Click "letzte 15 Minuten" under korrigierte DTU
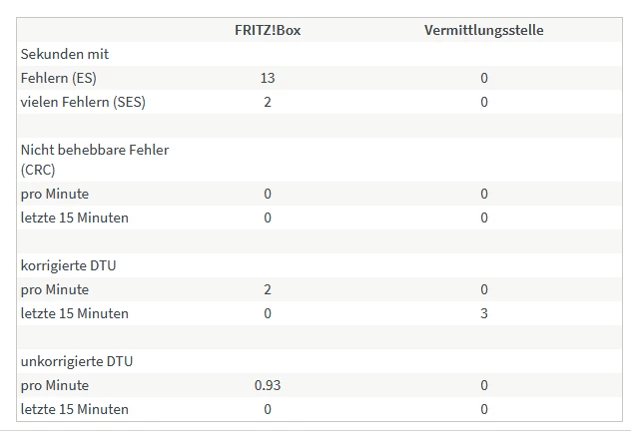 coord(75,313)
